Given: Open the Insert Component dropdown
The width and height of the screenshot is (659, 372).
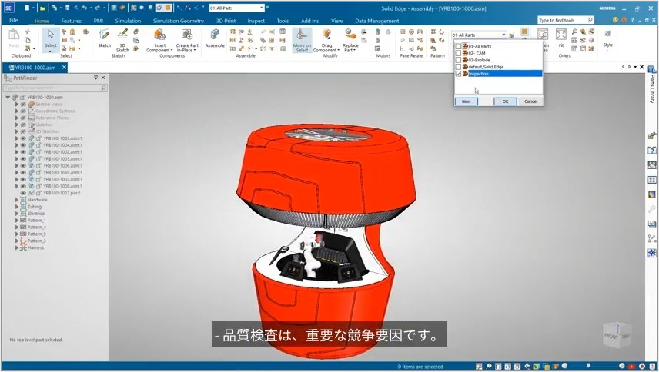Looking at the screenshot, I should (159, 48).
